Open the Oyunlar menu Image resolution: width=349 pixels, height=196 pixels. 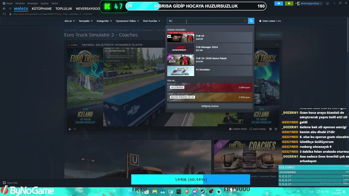pos(45,3)
